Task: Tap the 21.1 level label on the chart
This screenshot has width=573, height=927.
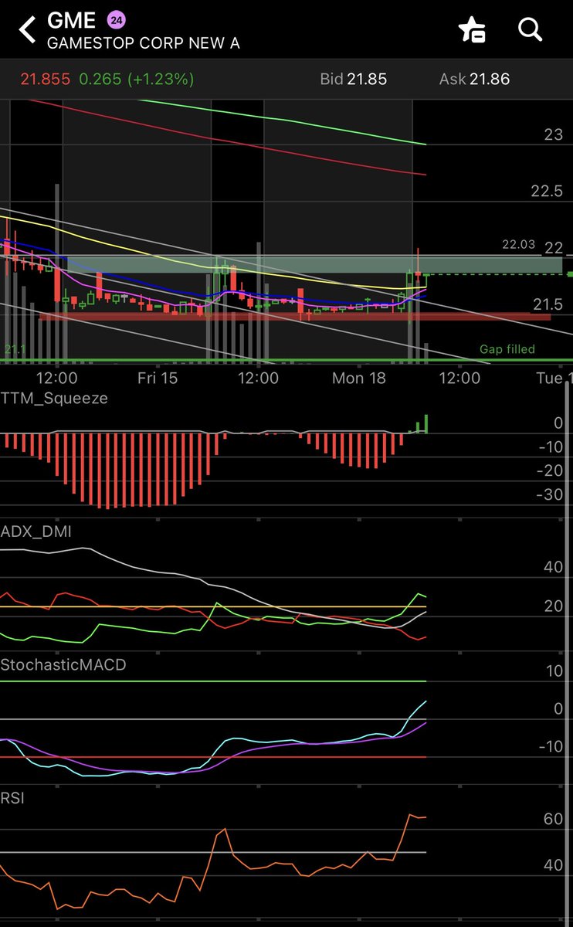Action: pyautogui.click(x=15, y=350)
